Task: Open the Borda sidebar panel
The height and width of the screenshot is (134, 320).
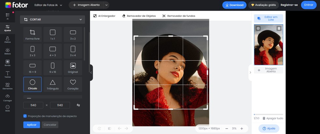Action: [7, 63]
